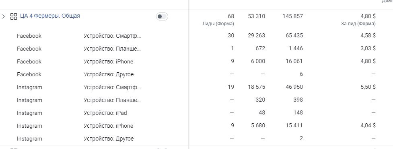Click the Facebook iPhone device label
This screenshot has height=149, width=393.
click(108, 61)
